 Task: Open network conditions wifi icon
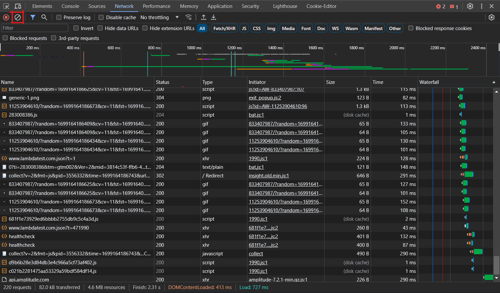[x=188, y=17]
